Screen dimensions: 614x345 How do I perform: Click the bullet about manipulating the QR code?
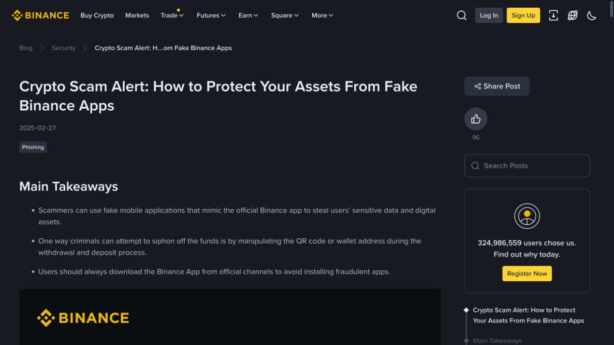pos(230,246)
